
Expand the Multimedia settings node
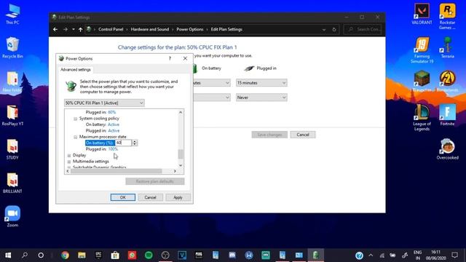[69, 162]
